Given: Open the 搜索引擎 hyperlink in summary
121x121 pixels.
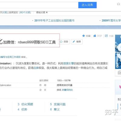Looking at the screenshot, I should coord(69,64).
